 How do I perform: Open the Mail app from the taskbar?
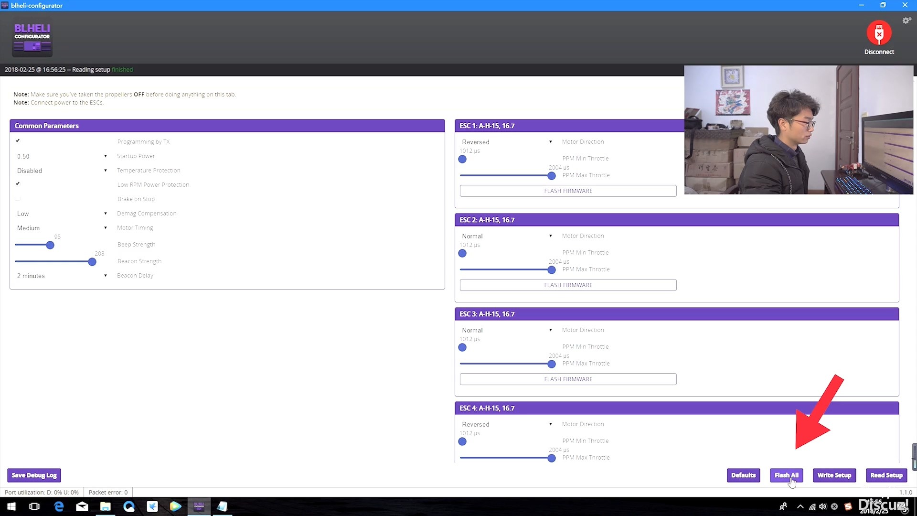click(82, 506)
